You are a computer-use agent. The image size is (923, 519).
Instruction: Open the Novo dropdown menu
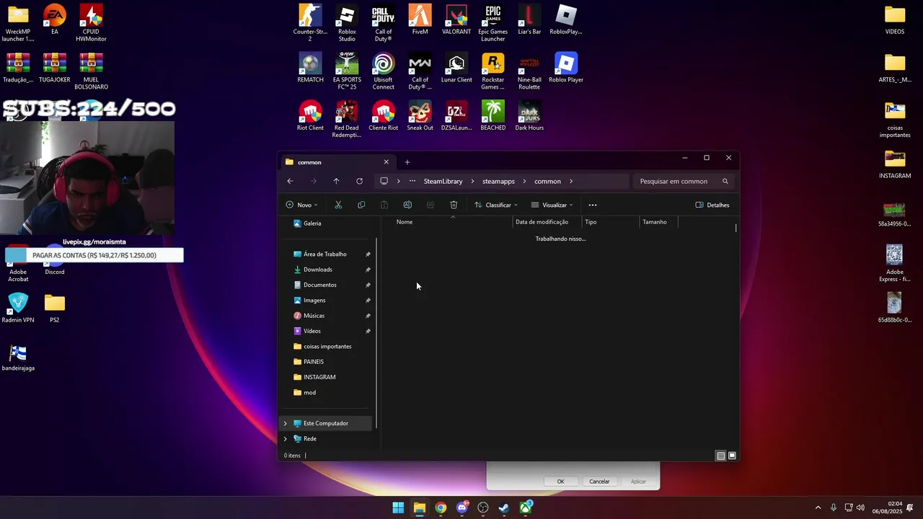(301, 205)
